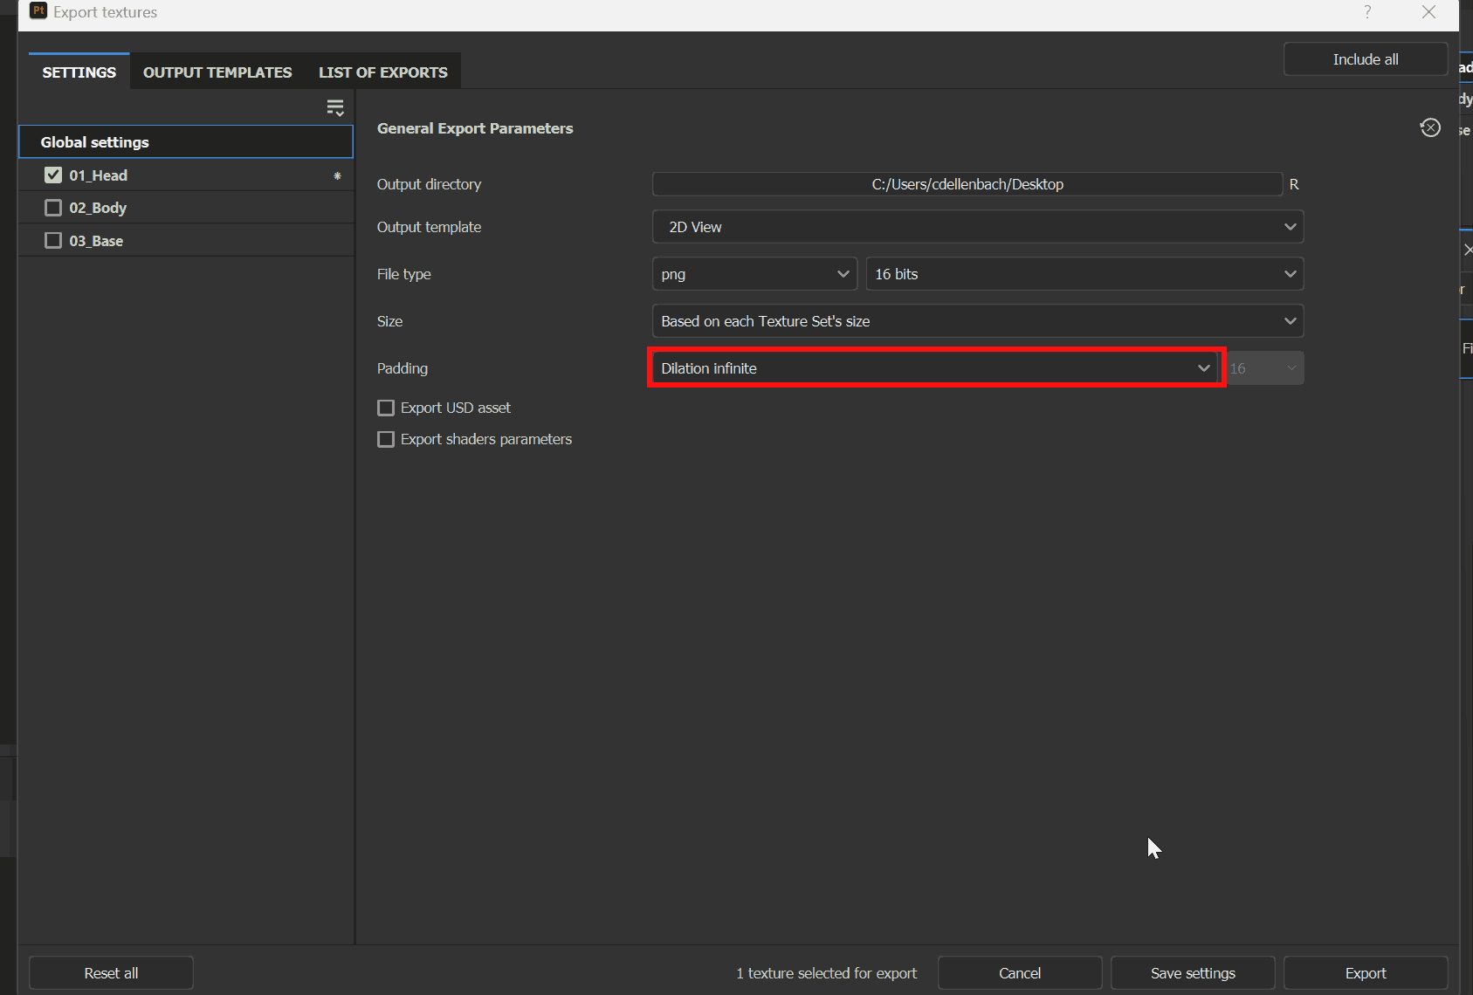Open the Output template dropdown showing 2D View

pos(977,227)
